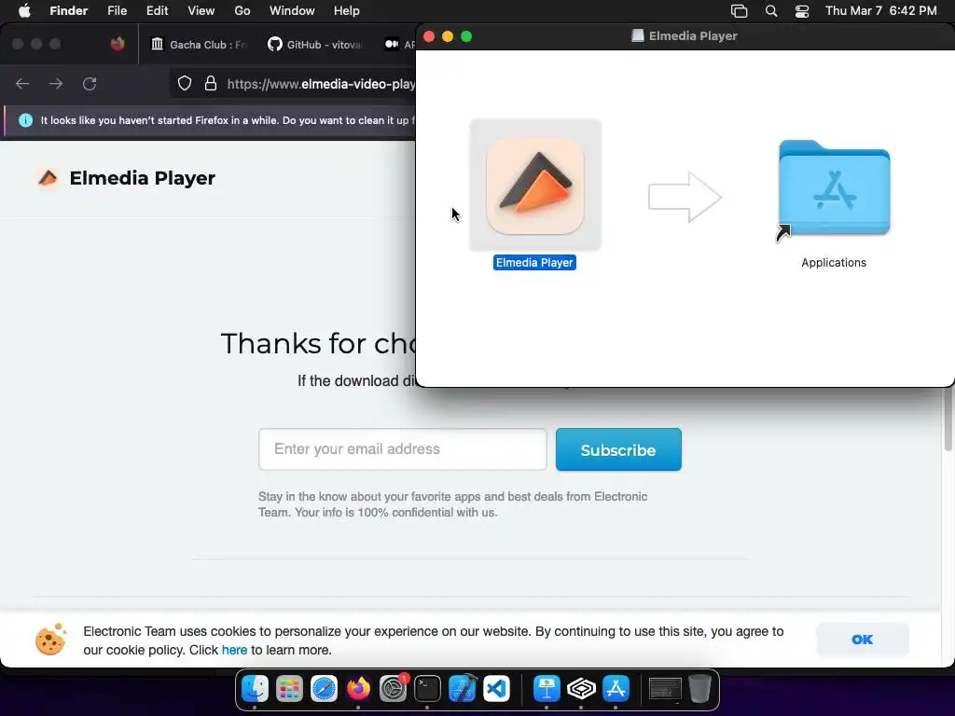Reload the page in Firefox
This screenshot has width=955, height=716.
[x=90, y=83]
